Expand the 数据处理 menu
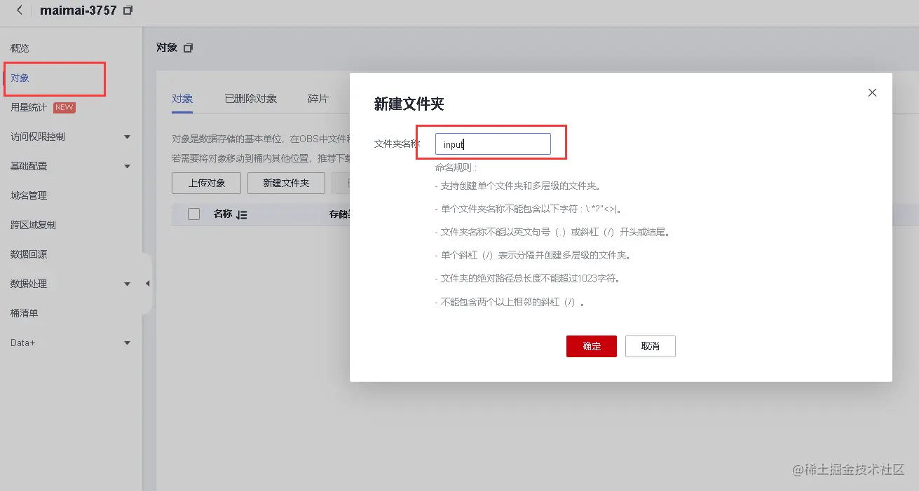The width and height of the screenshot is (919, 491). (127, 284)
